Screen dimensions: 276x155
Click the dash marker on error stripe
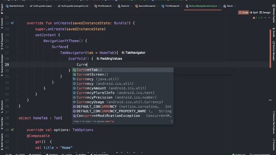(270, 100)
